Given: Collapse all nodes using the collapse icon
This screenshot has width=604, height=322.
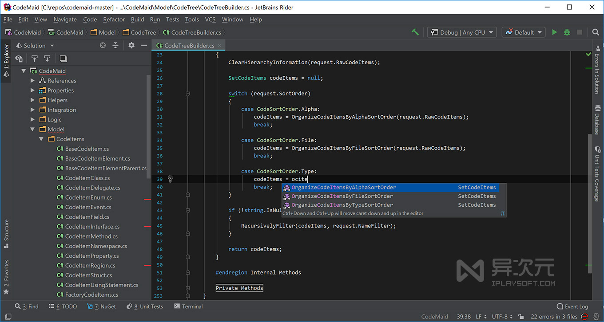Looking at the screenshot, I should click(115, 45).
